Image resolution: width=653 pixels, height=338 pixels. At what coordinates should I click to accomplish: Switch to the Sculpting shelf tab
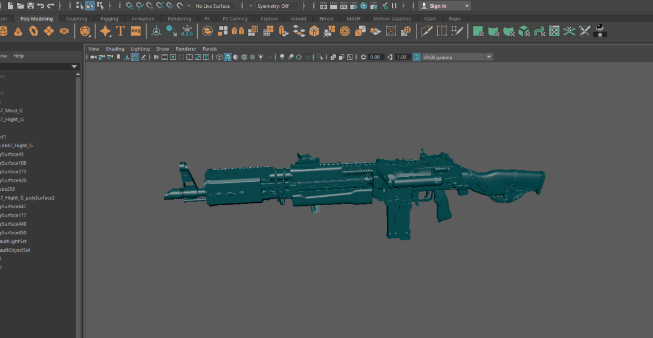click(76, 19)
